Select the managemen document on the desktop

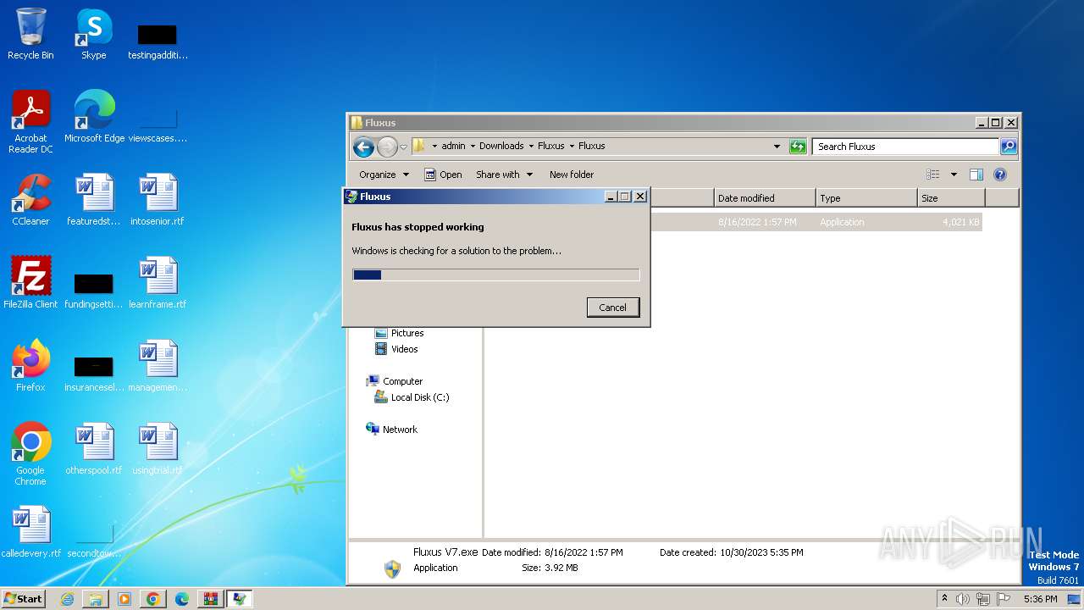[158, 366]
